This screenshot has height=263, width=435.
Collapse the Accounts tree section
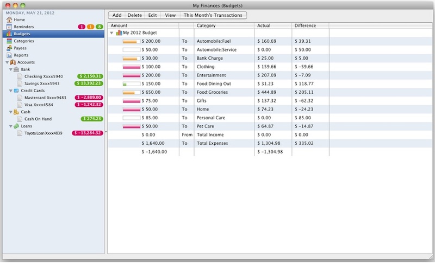click(6, 62)
